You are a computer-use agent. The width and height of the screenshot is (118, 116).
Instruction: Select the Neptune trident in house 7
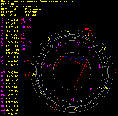coord(99,66)
